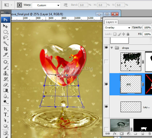Restore down the document window
Image resolution: width=152 pixels, height=138 pixels.
[107, 14]
